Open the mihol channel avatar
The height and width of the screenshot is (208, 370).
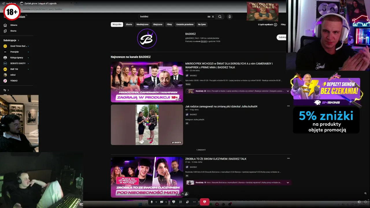click(x=5, y=75)
